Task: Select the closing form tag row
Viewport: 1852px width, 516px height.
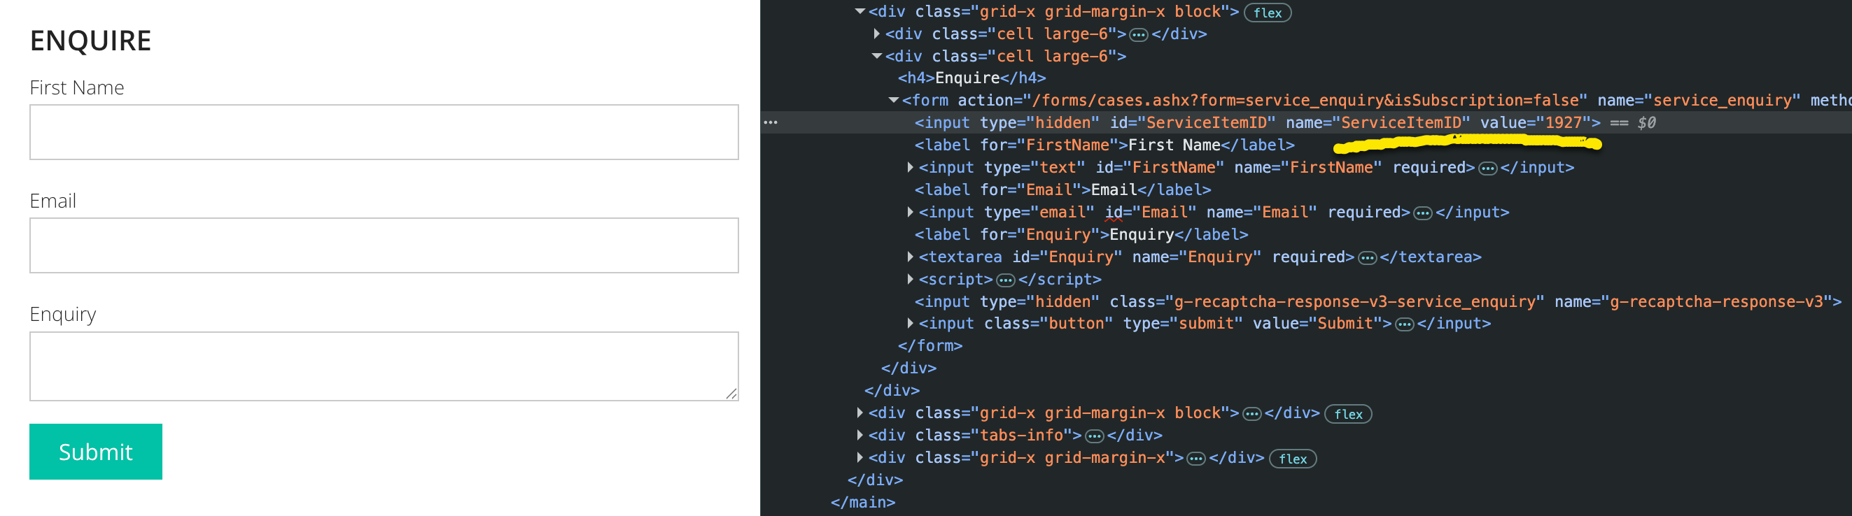Action: [930, 345]
